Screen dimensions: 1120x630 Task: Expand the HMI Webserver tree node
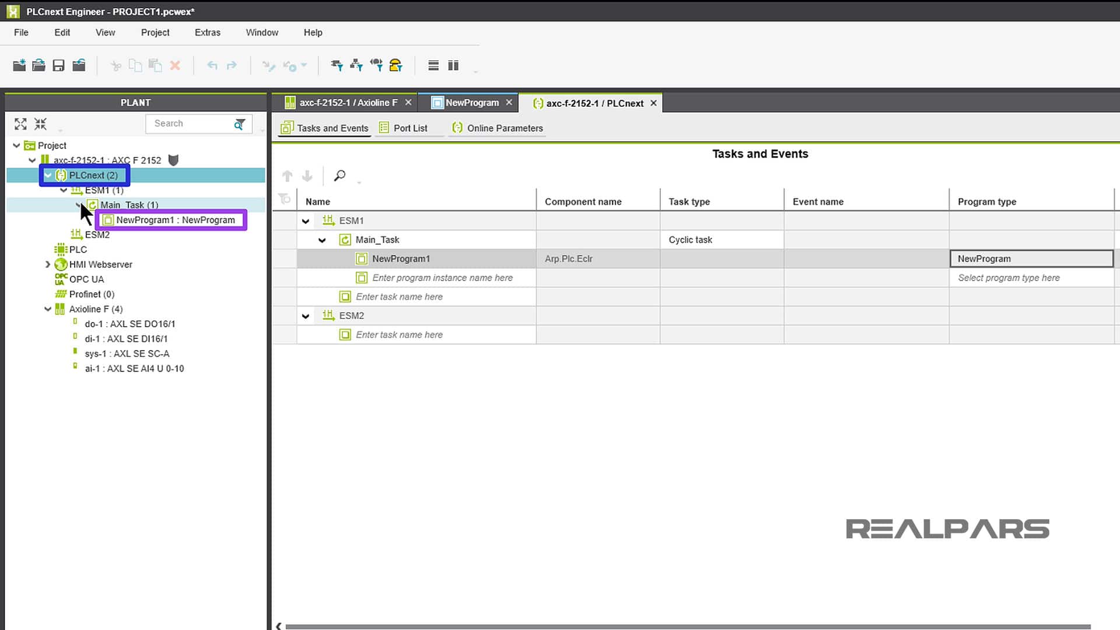click(x=48, y=264)
